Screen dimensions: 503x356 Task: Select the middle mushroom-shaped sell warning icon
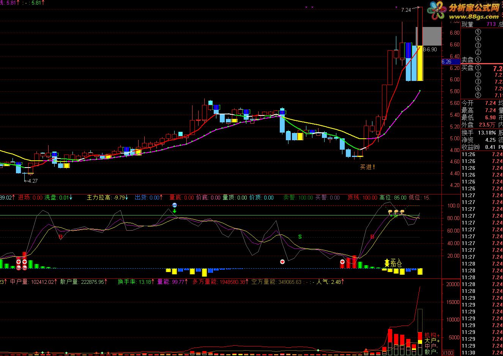396,212
